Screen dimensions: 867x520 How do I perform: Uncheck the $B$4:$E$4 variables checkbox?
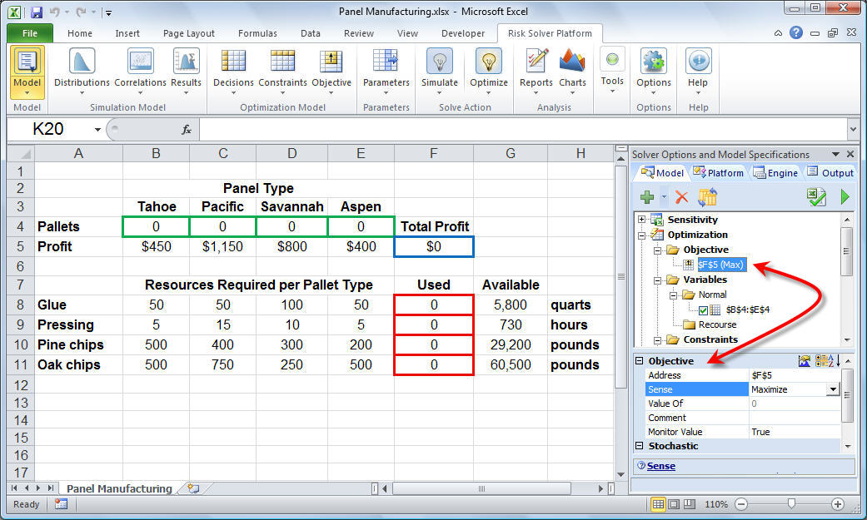(x=703, y=310)
